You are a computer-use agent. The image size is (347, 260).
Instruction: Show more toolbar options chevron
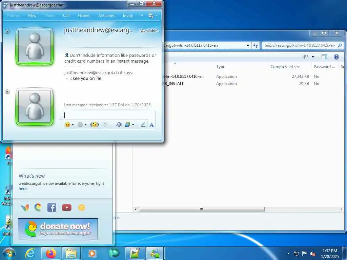[x=142, y=16]
